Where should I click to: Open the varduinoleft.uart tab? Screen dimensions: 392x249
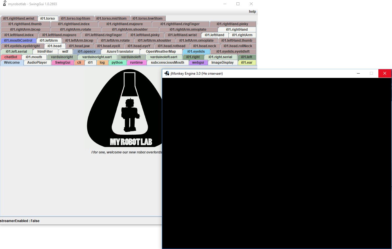(164, 57)
